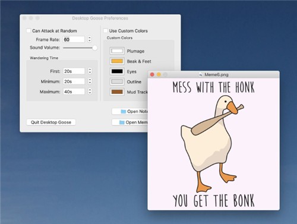Click the First wandering time field
This screenshot has width=297, height=224.
(74, 71)
